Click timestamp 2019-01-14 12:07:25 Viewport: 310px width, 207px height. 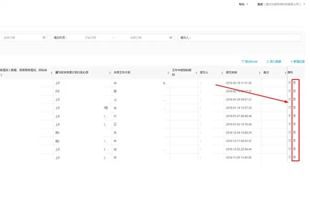239,108
